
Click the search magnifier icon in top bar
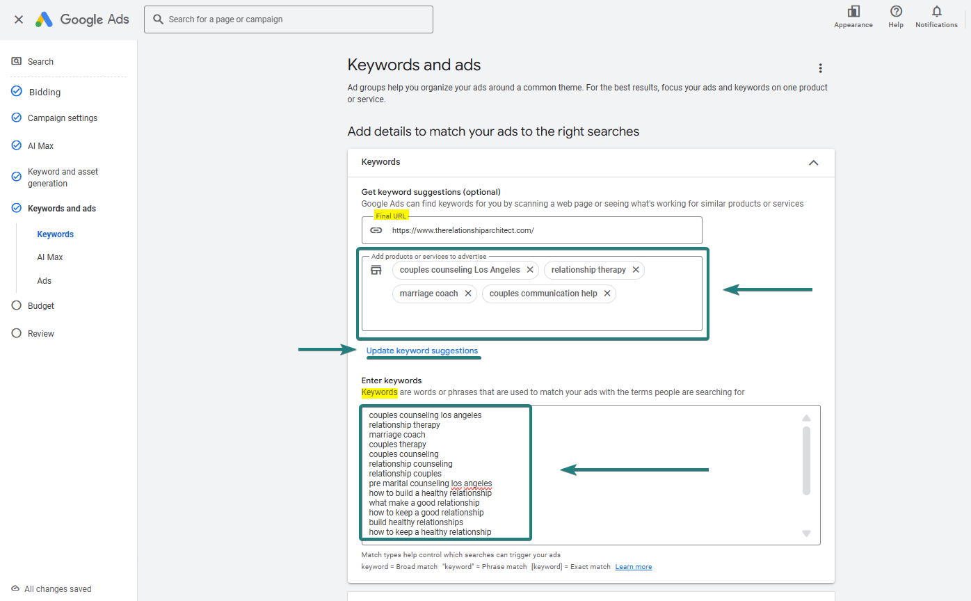coord(159,19)
